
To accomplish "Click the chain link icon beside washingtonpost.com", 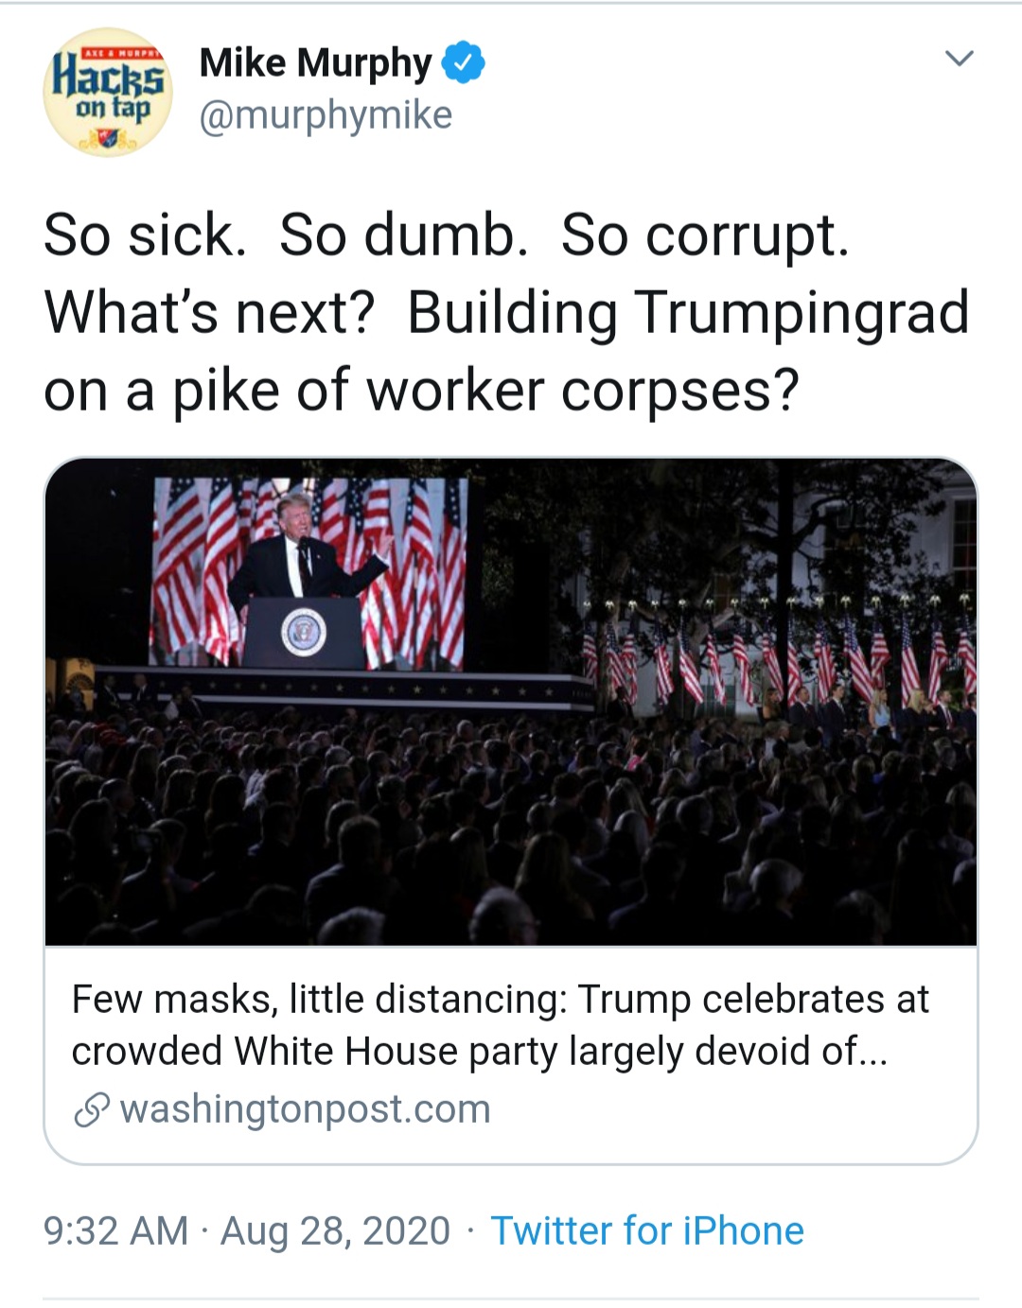I will coord(92,1109).
